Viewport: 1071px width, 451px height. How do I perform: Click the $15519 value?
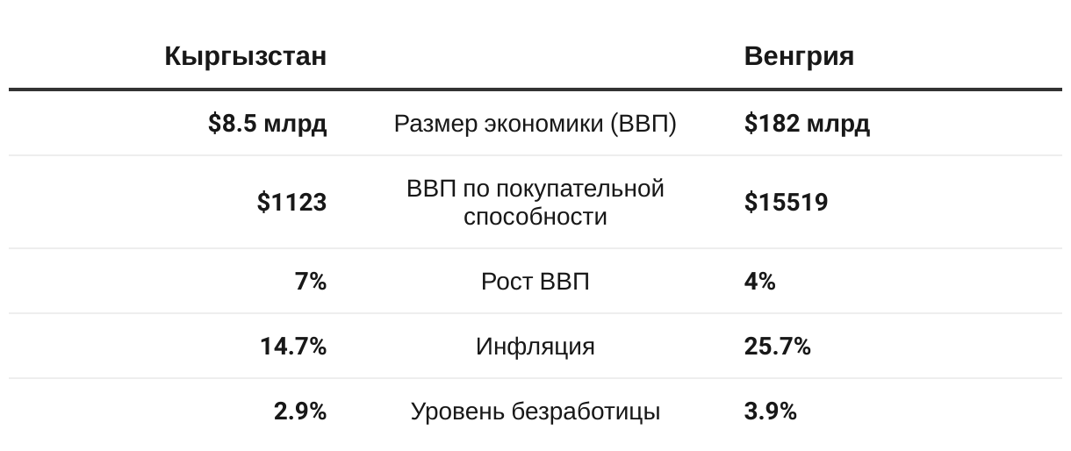click(x=786, y=203)
